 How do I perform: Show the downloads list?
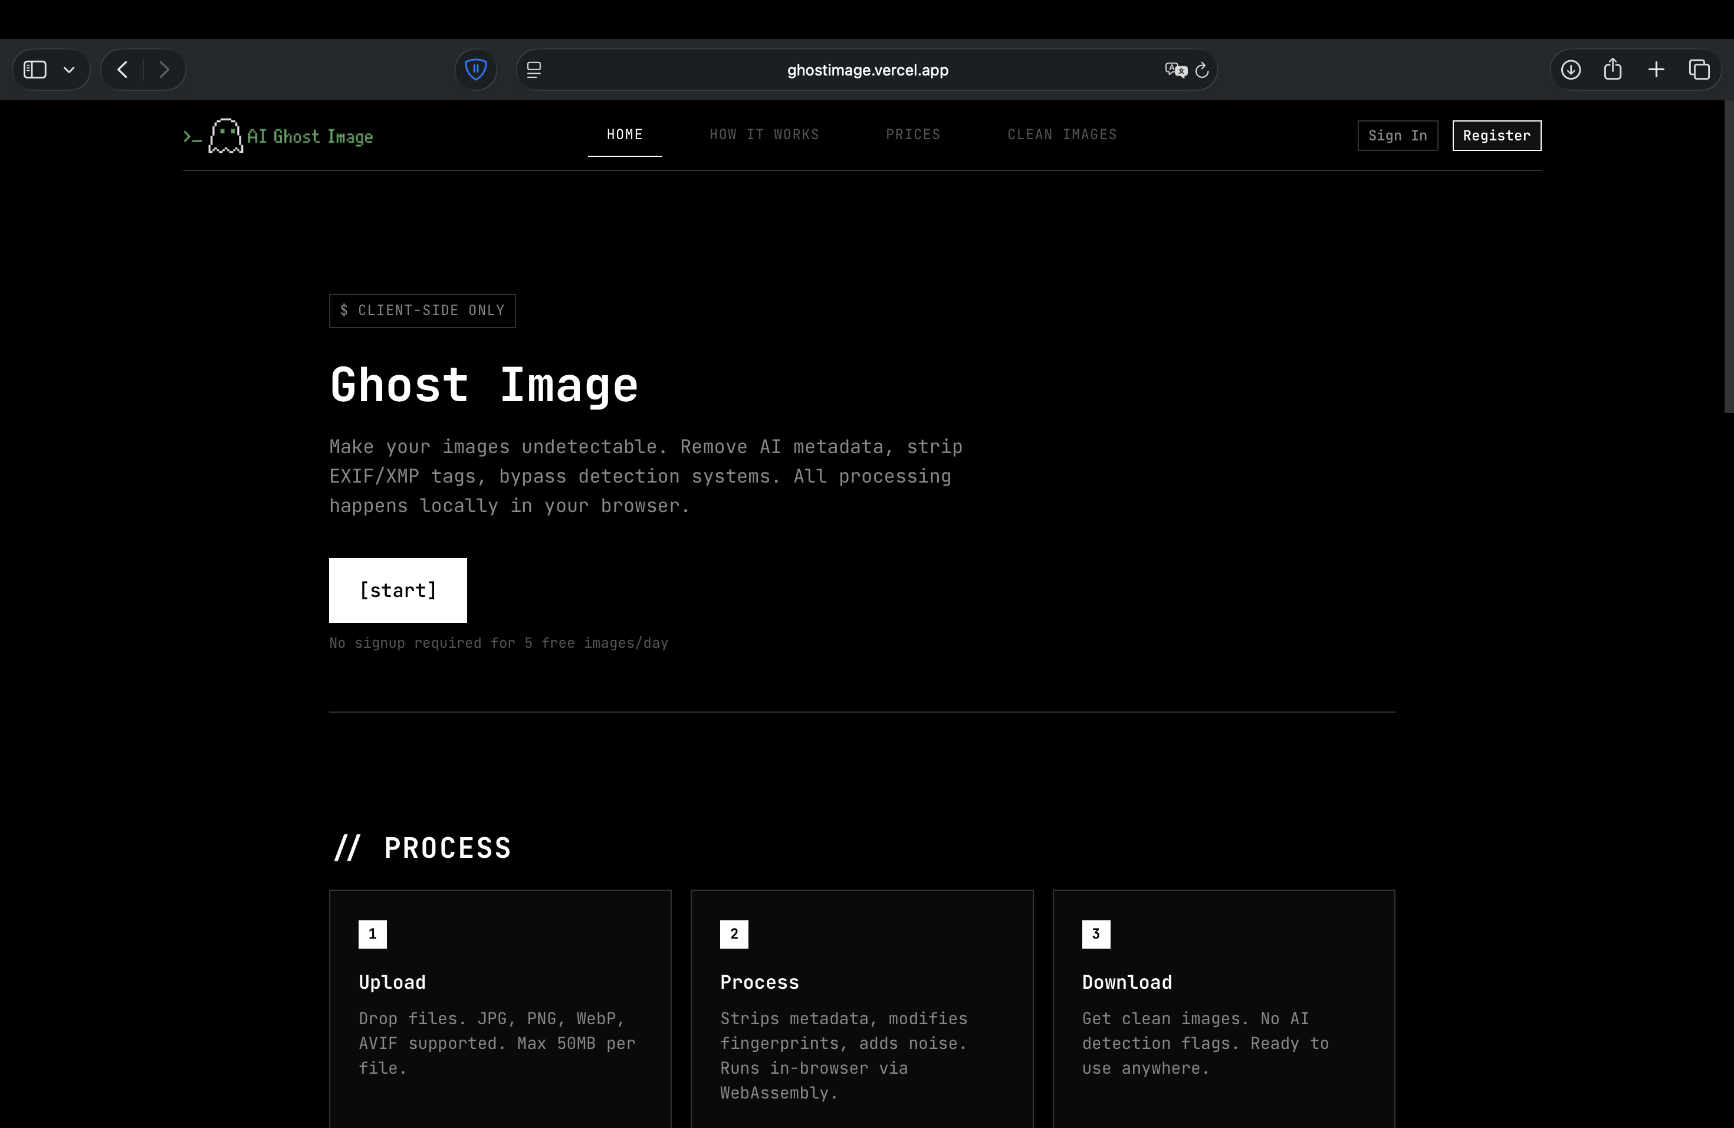[1571, 69]
